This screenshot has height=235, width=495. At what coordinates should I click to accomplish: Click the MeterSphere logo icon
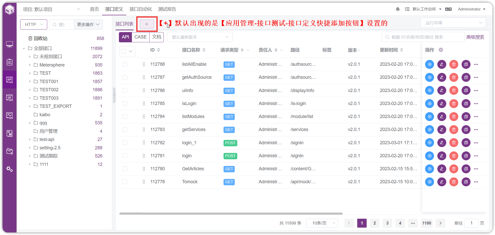[10, 10]
